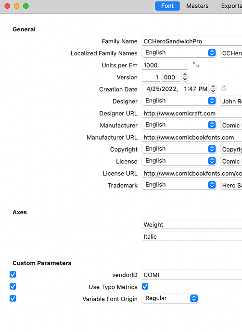Click the version number stepper arrows

pyautogui.click(x=185, y=77)
